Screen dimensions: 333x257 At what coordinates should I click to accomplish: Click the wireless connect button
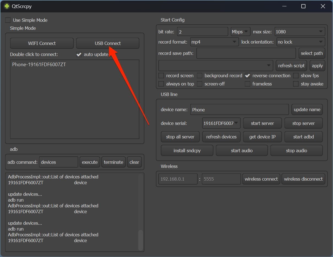pyautogui.click(x=261, y=179)
